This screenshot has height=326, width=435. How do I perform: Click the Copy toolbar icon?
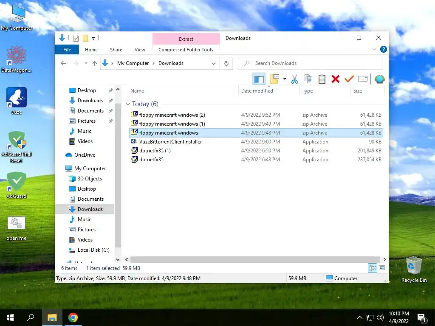[x=308, y=79]
